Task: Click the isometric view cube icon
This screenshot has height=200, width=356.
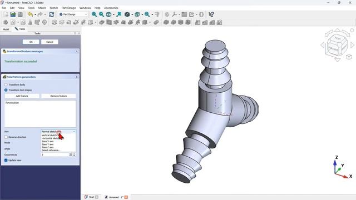Action: pos(109,14)
